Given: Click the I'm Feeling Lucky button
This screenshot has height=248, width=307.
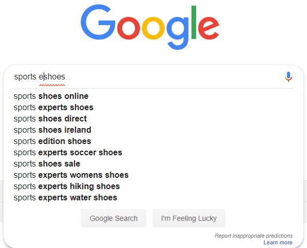Looking at the screenshot, I should point(189,218).
